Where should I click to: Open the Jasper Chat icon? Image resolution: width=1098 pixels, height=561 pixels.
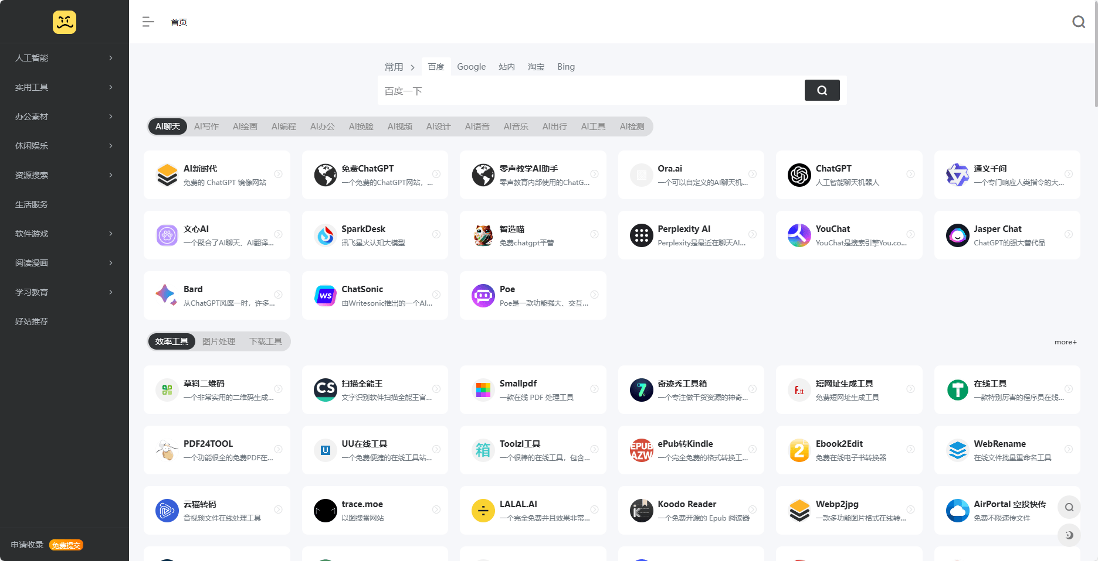957,235
